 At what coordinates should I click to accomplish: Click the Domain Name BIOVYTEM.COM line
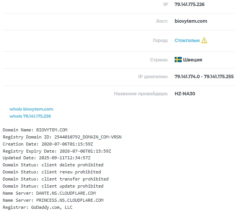coord(35,130)
